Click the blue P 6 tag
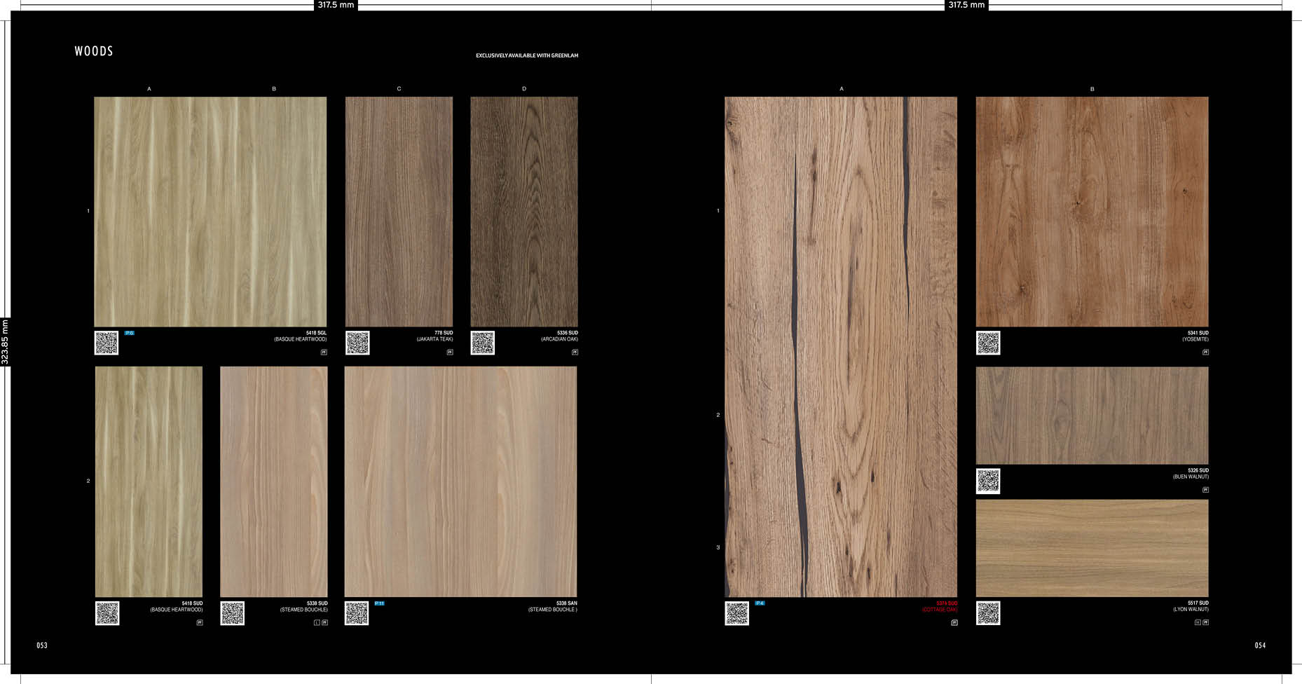Screen dimensions: 1302x684 129,333
